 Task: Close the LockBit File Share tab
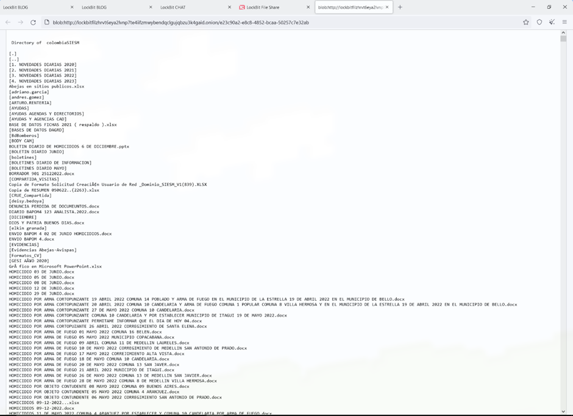click(x=308, y=7)
